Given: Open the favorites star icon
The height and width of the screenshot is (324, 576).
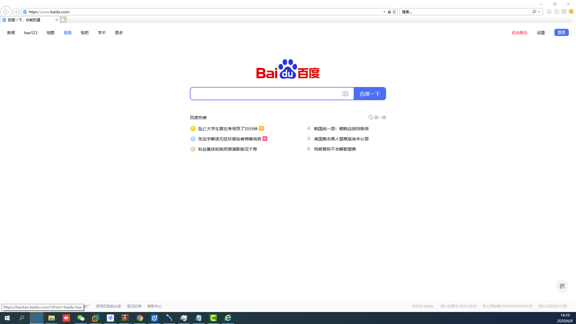Looking at the screenshot, I should (x=556, y=12).
